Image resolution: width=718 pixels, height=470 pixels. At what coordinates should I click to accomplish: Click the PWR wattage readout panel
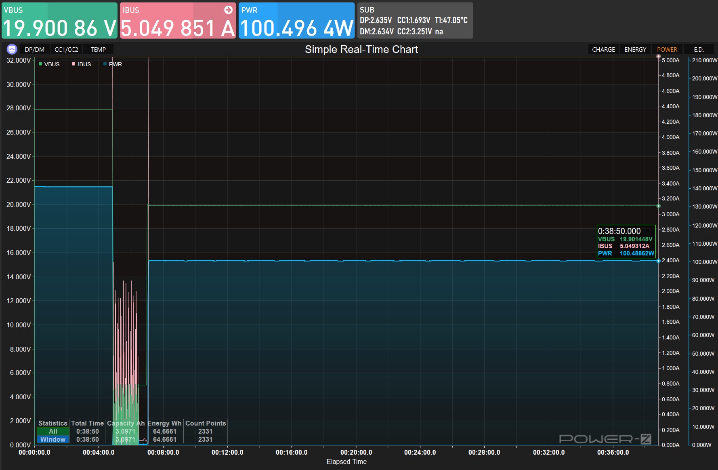296,21
